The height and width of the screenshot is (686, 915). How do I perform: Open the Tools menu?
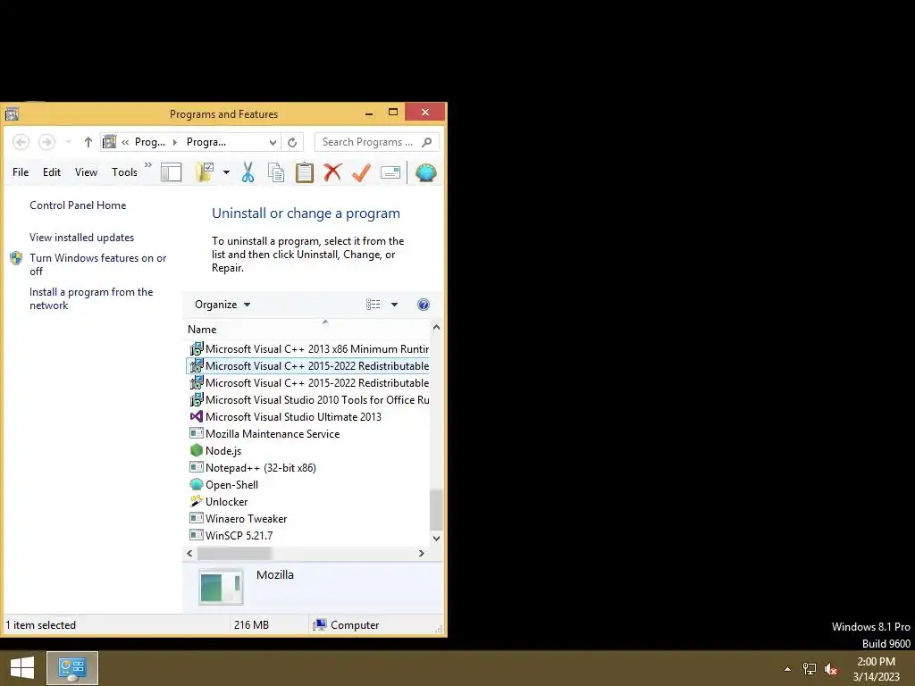(124, 172)
